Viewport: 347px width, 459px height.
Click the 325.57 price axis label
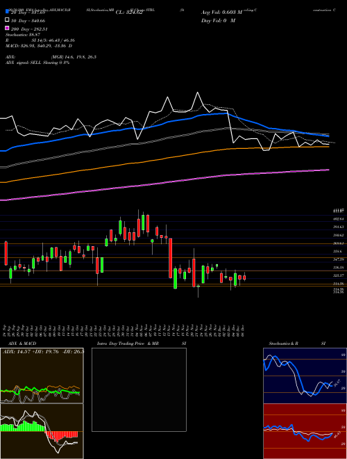338,276
